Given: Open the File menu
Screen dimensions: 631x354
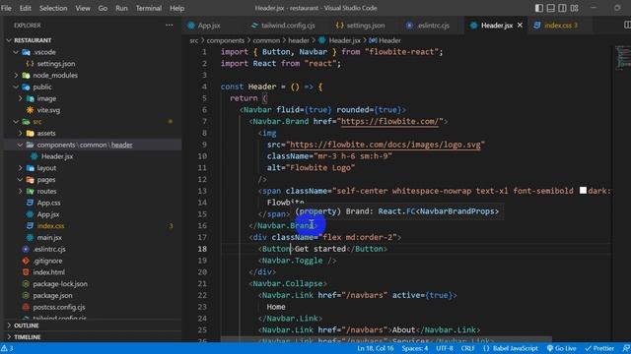Looking at the screenshot, I should tap(6, 8).
